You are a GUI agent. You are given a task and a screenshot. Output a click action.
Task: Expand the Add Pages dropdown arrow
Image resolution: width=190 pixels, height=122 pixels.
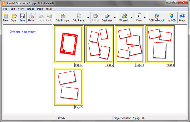[x=88, y=18]
